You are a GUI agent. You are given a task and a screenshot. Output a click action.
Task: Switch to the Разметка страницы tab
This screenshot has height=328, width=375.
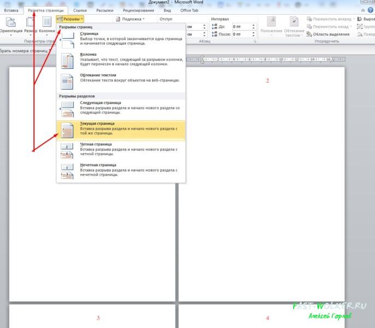click(x=46, y=10)
